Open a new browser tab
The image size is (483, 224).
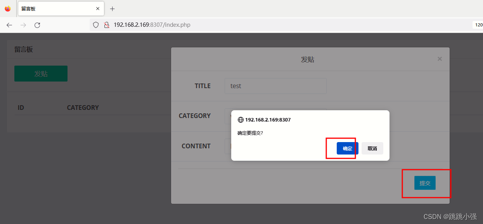(113, 9)
